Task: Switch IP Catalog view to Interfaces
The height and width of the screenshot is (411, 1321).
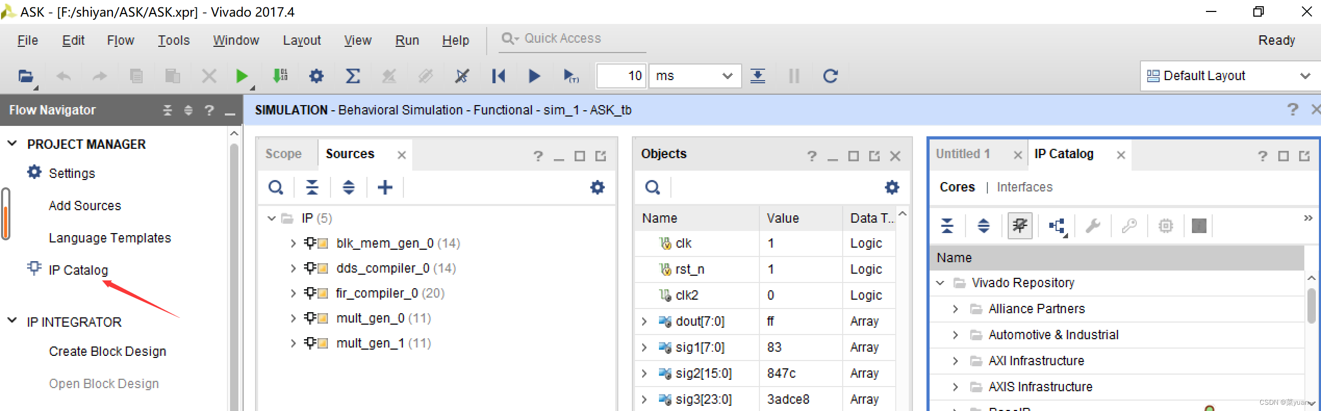Action: 1024,187
